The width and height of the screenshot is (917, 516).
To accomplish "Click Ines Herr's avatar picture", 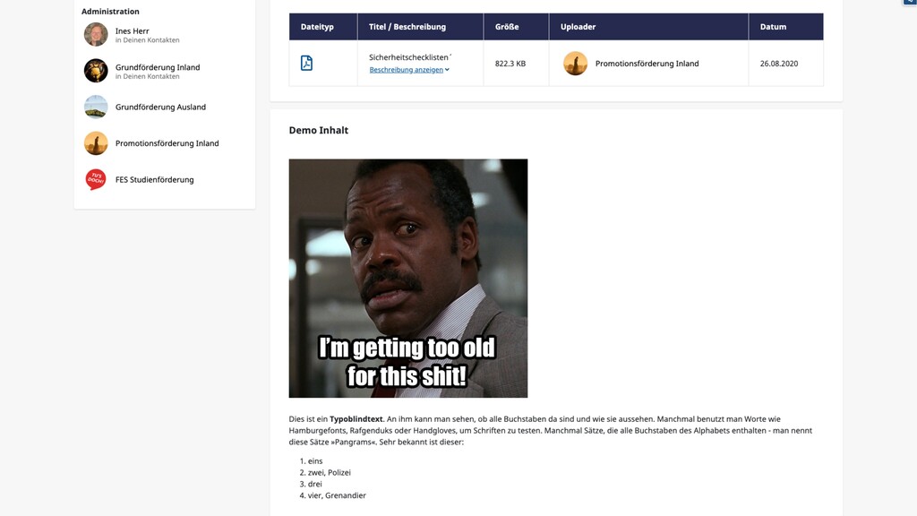I will 96,35.
